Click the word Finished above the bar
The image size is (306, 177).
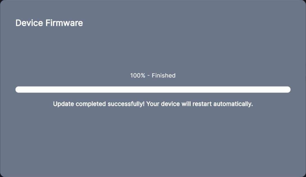164,75
